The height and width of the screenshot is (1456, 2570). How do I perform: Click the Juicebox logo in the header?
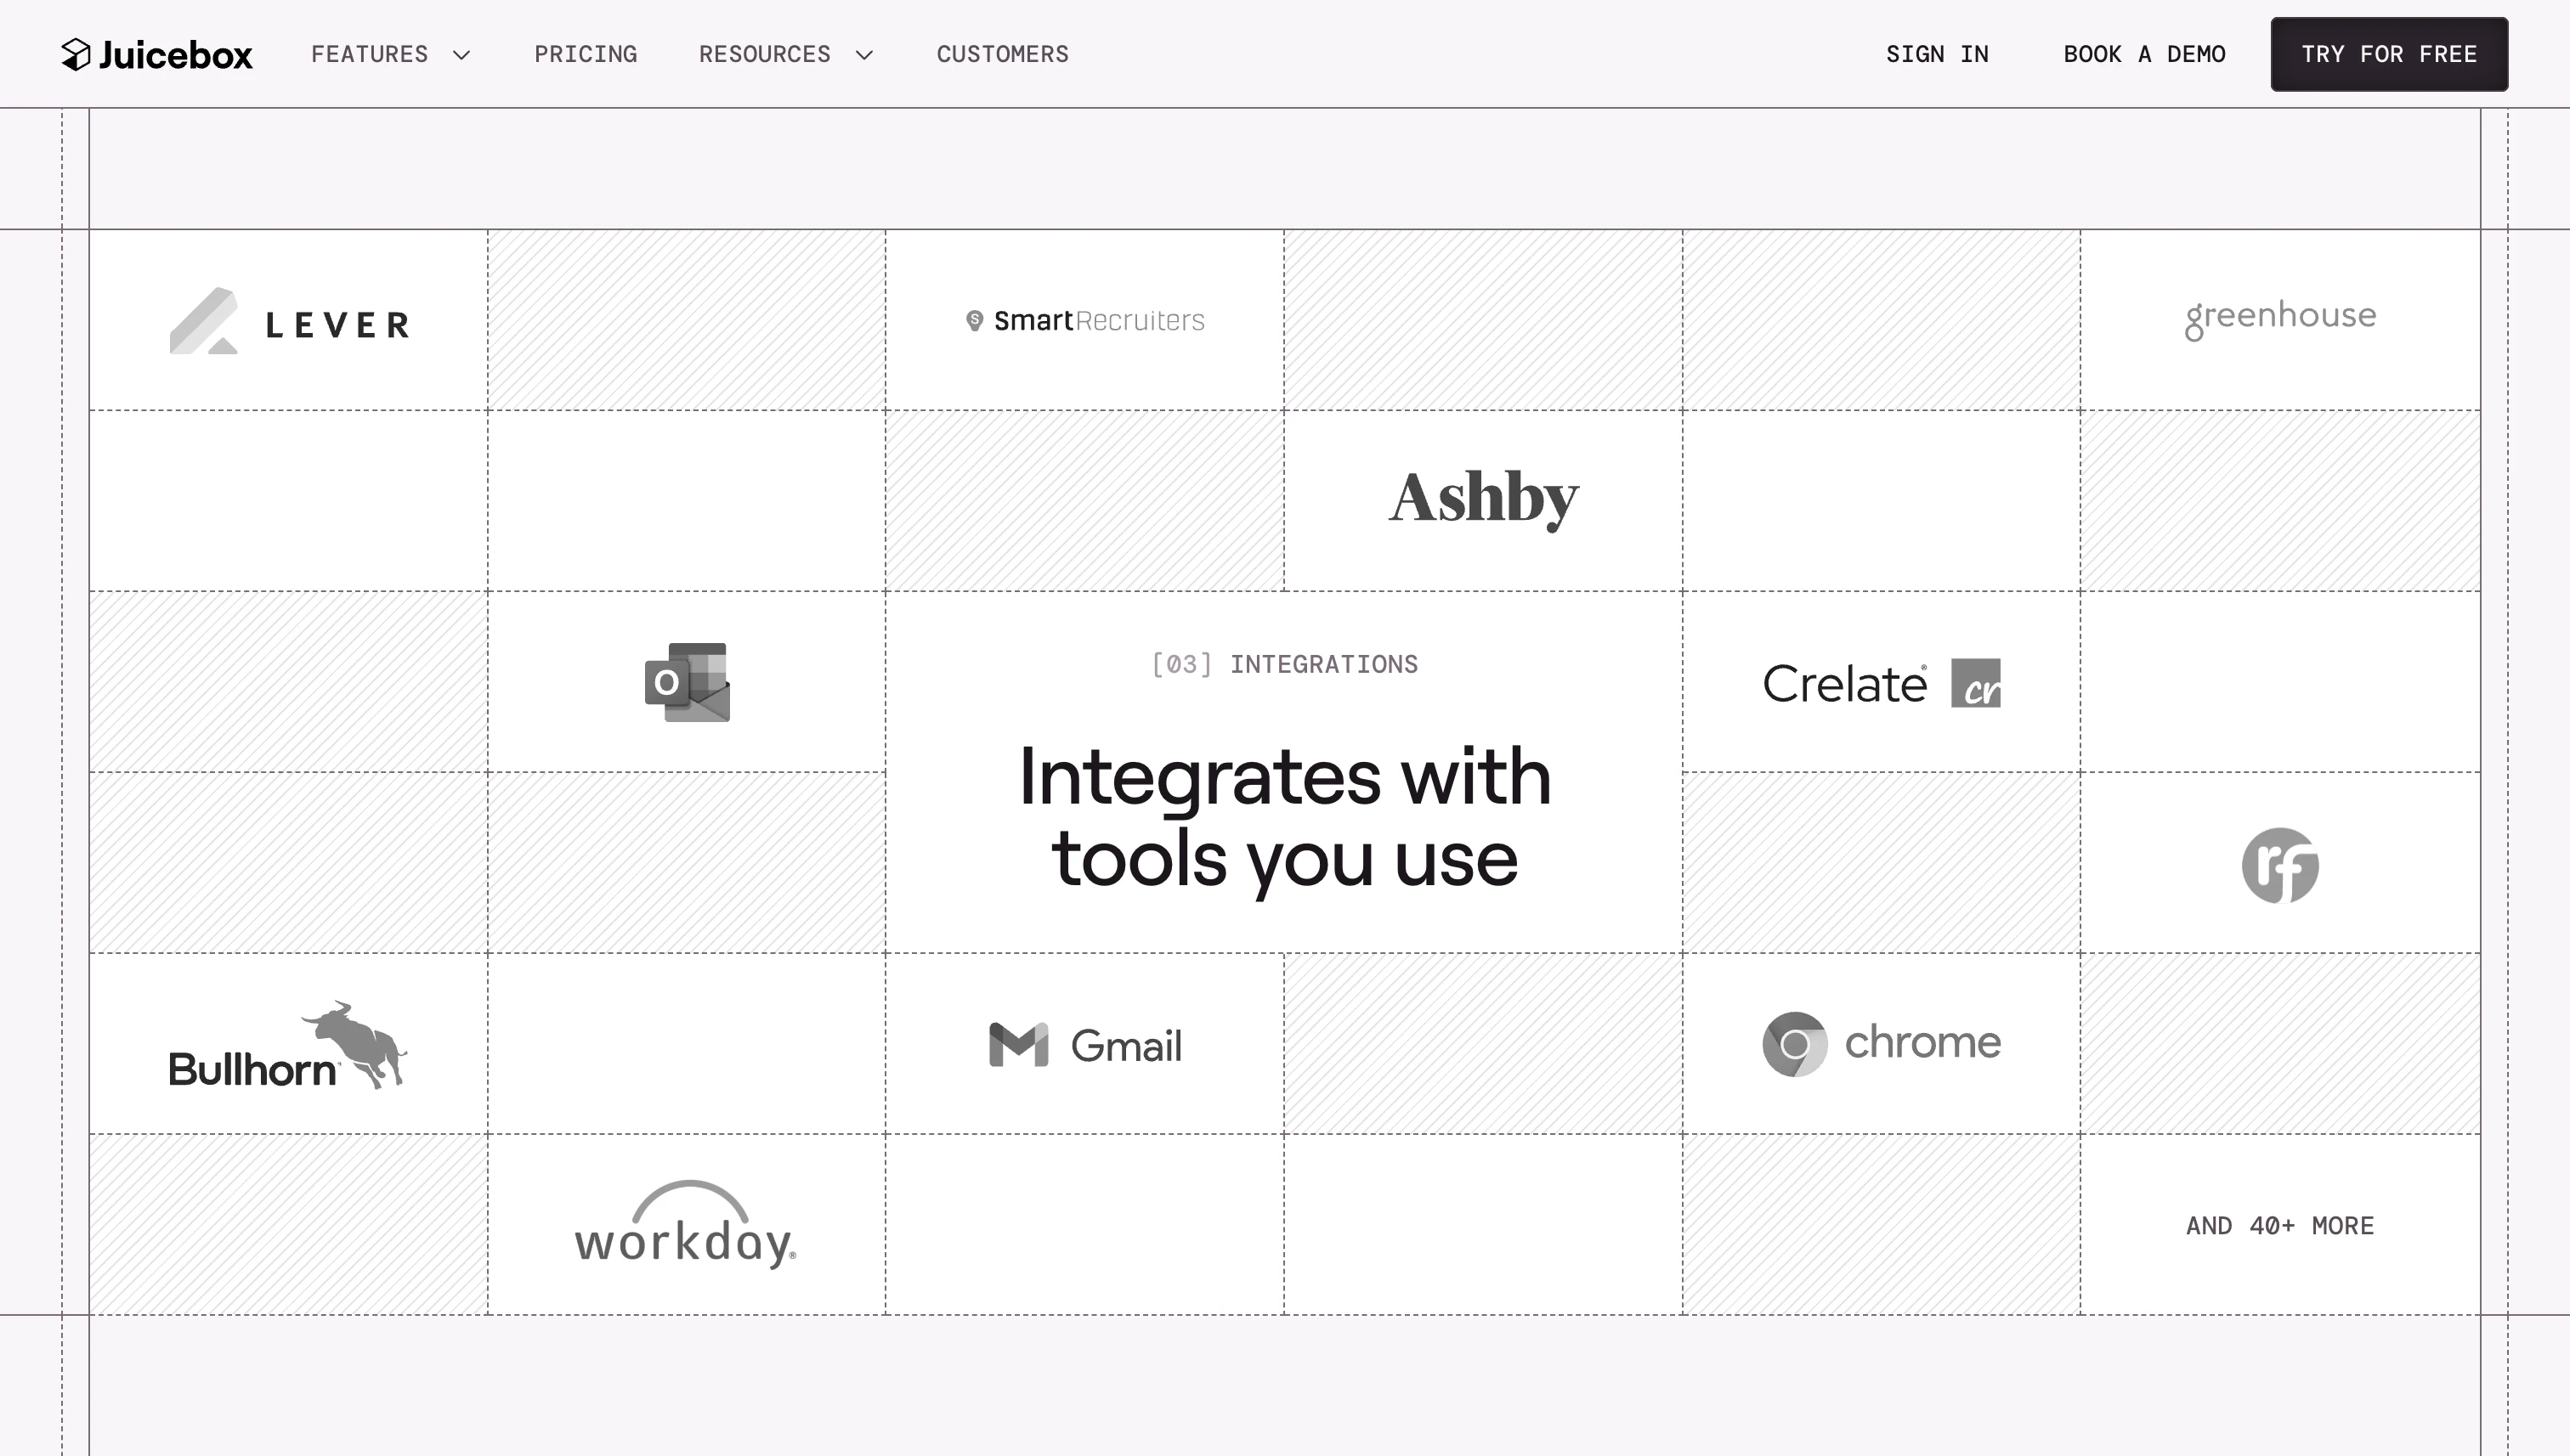(x=157, y=54)
